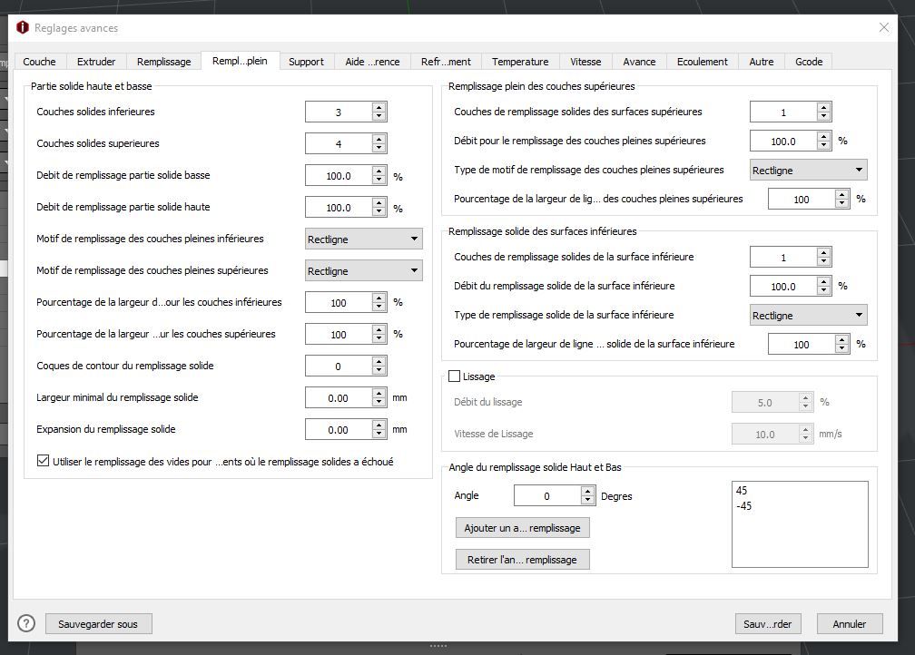
Task: Click the Sauvegarder sous button
Action: coord(98,623)
